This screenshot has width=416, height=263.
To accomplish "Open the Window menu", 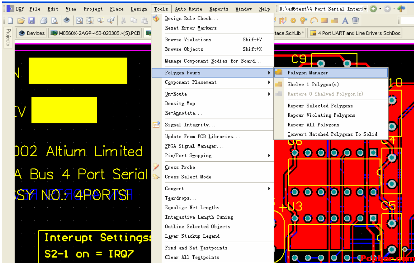I will tap(244, 9).
